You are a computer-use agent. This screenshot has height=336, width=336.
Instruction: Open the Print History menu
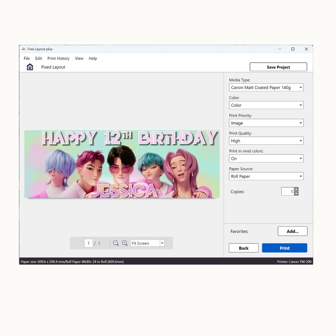tap(58, 58)
